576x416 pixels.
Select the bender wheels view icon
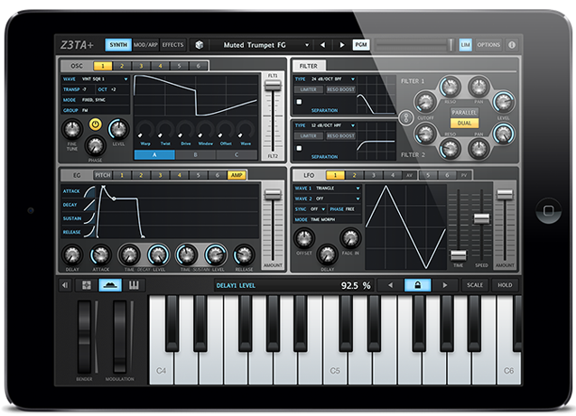(x=110, y=285)
